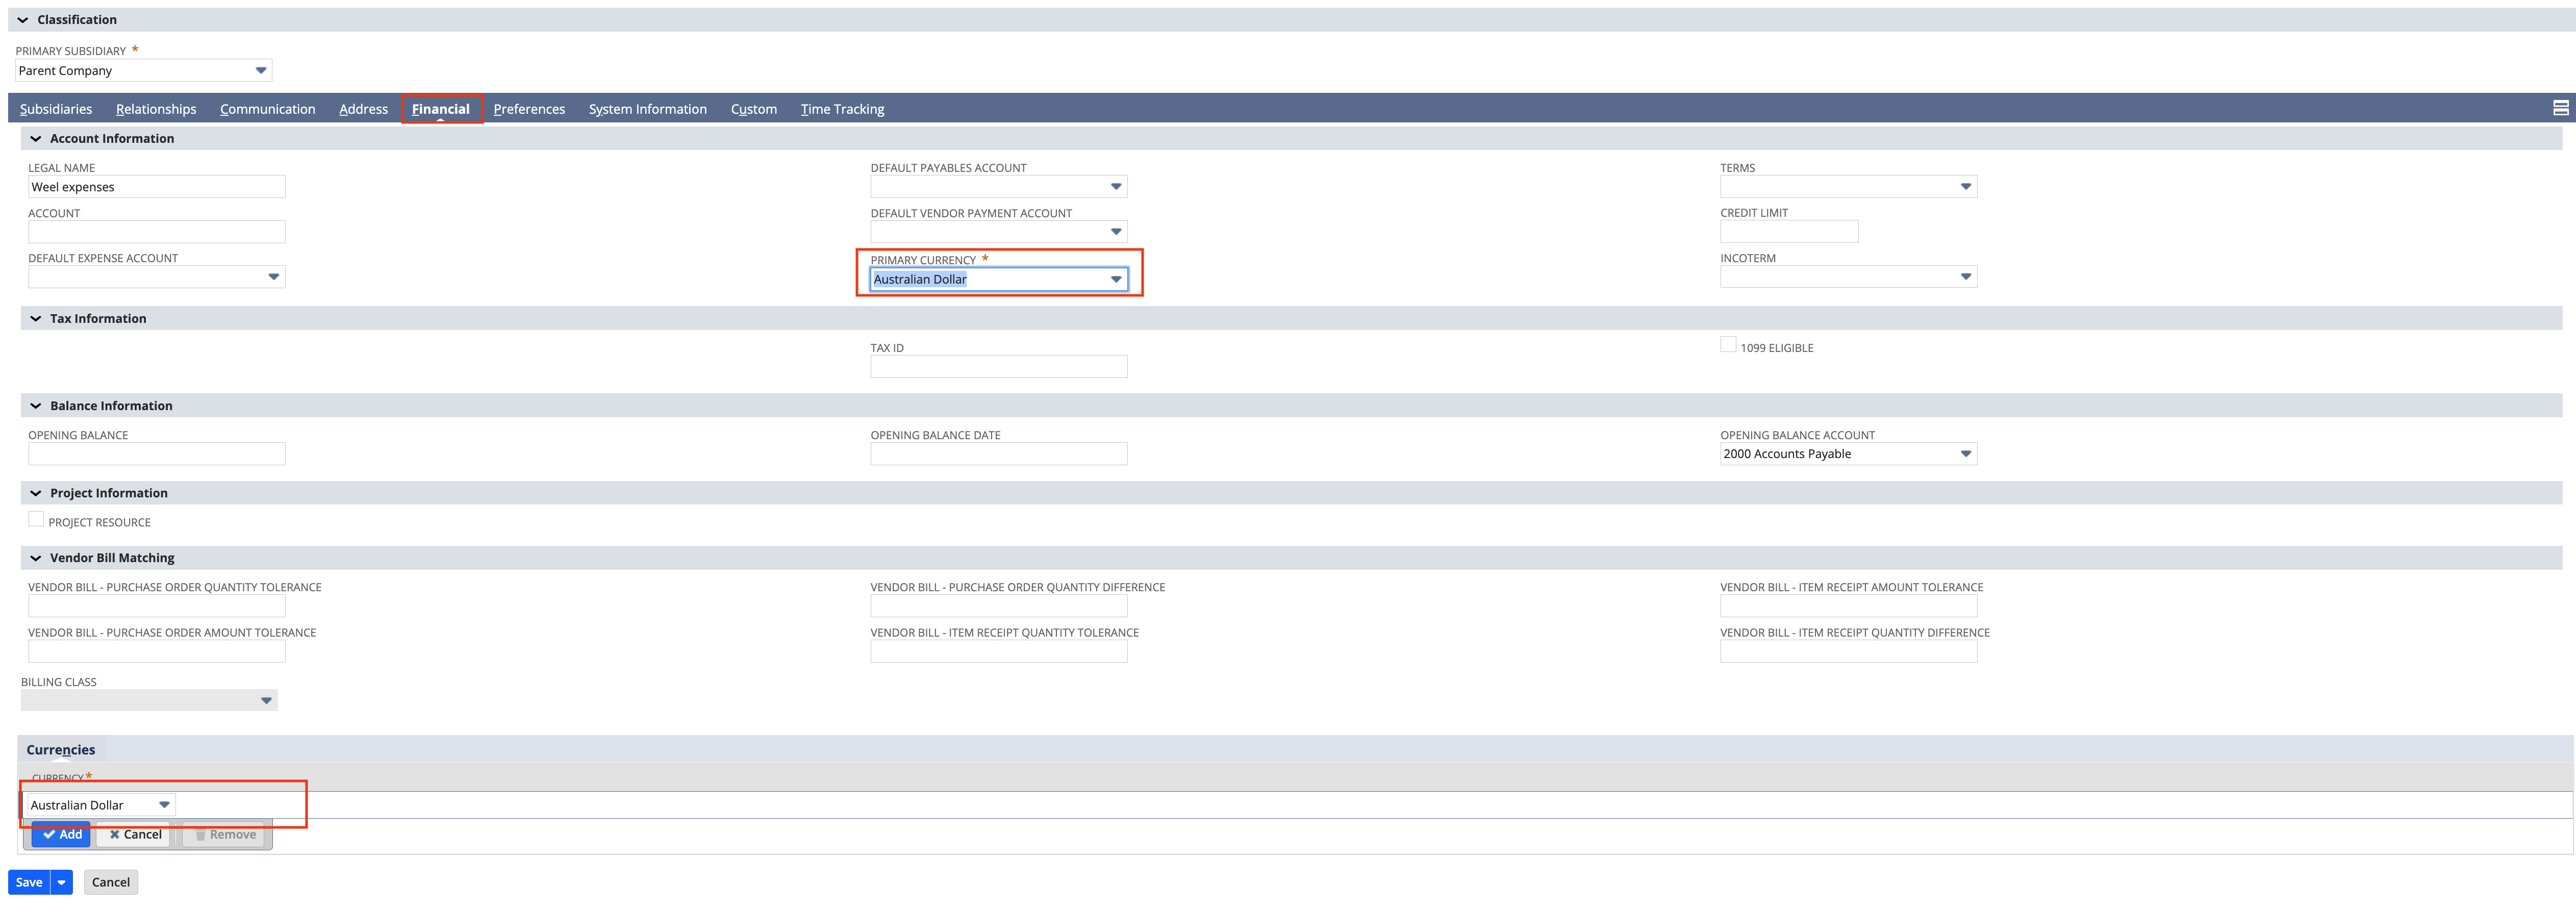Viewport: 2576px width, 909px height.
Task: Click the Tax ID input field
Action: click(x=998, y=367)
